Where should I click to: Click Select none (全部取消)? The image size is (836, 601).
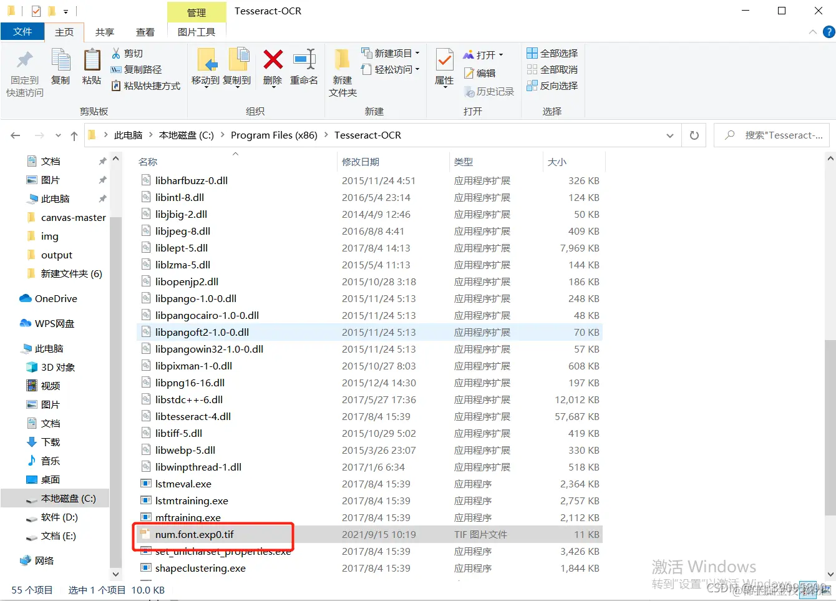point(552,70)
